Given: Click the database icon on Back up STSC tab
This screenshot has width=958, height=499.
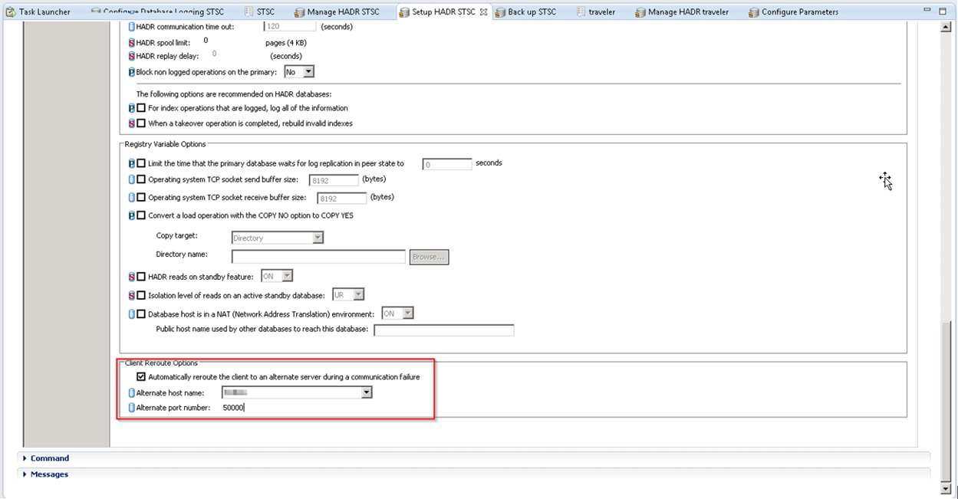Looking at the screenshot, I should coord(499,11).
